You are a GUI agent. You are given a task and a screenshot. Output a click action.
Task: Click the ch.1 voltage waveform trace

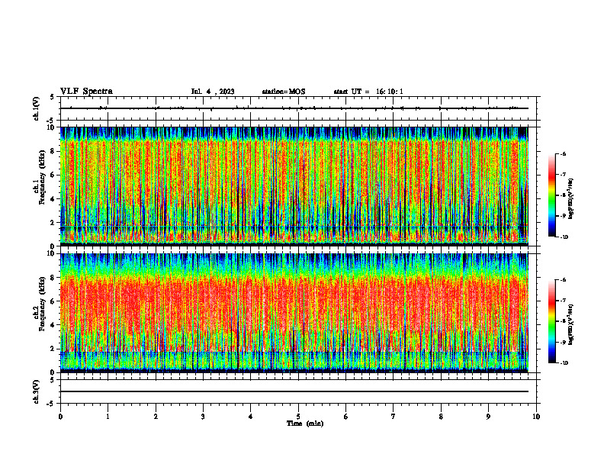[294, 108]
